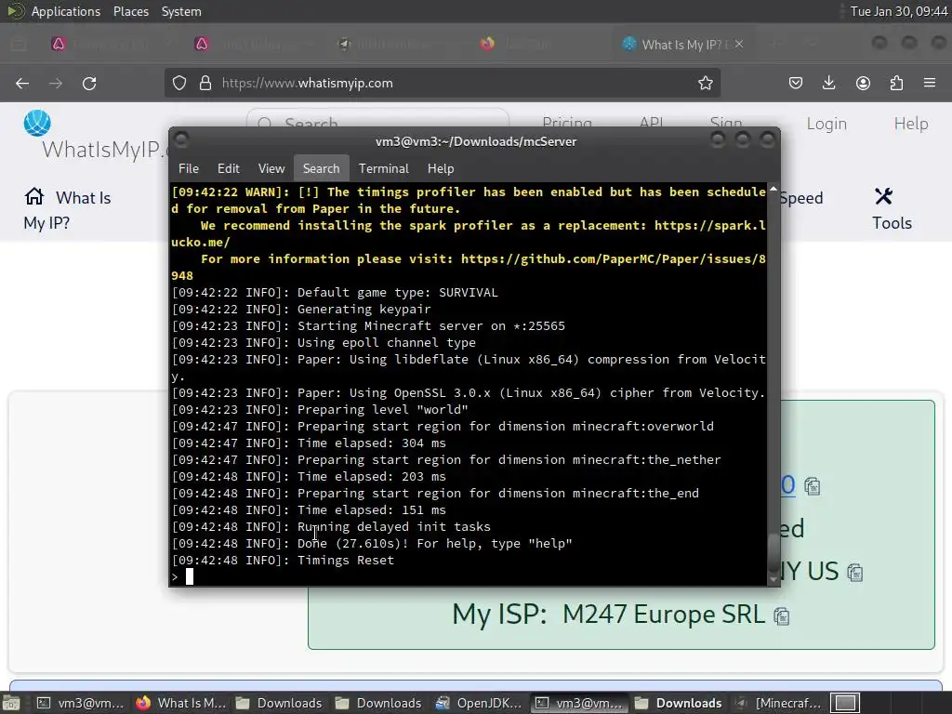Image resolution: width=952 pixels, height=714 pixels.
Task: Click the site padlock icon
Action: [205, 83]
